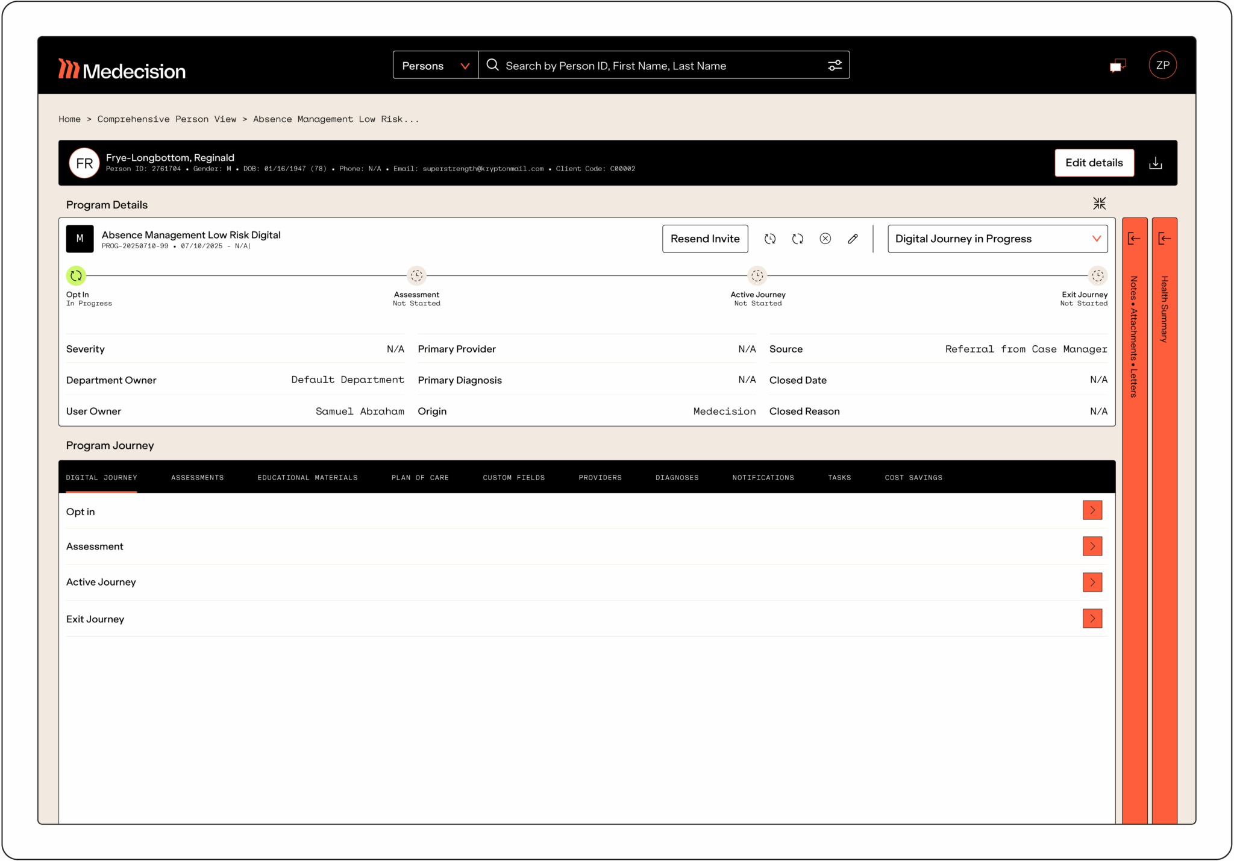The height and width of the screenshot is (861, 1234).
Task: Switch to the Plan of Care tab
Action: tap(420, 478)
